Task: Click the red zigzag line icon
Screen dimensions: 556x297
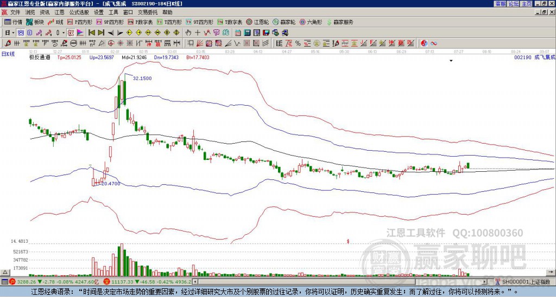Action: coord(207,33)
